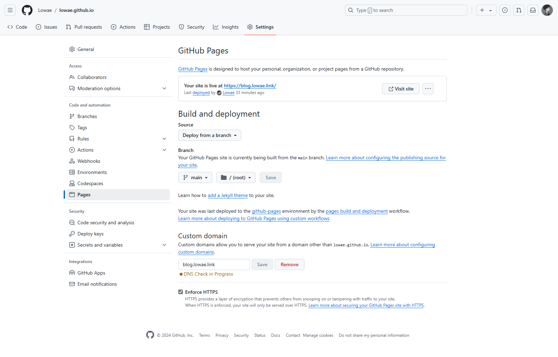Open the Terms footer link
558x357 pixels.
point(205,335)
